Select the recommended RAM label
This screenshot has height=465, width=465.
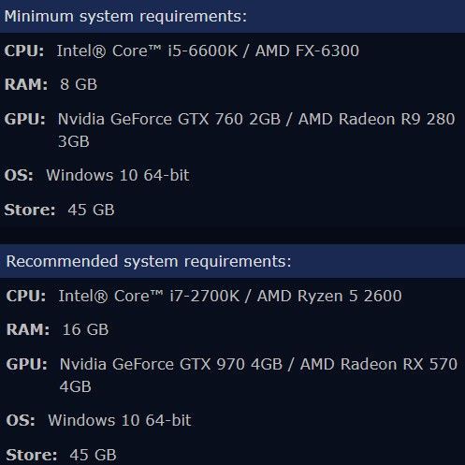coord(28,329)
